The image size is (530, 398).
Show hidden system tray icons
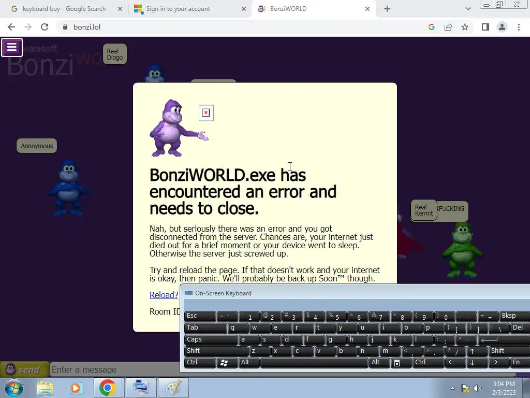point(452,388)
